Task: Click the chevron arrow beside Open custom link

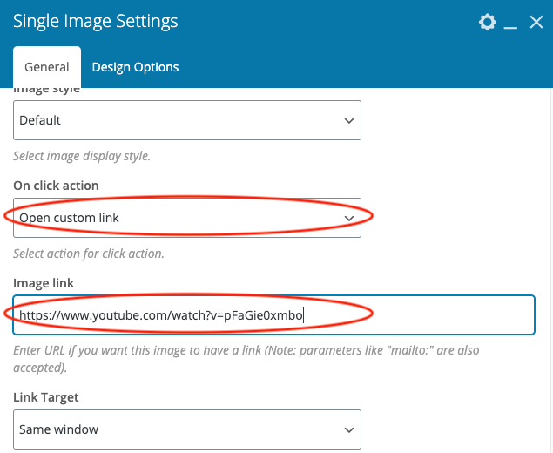Action: pyautogui.click(x=348, y=217)
